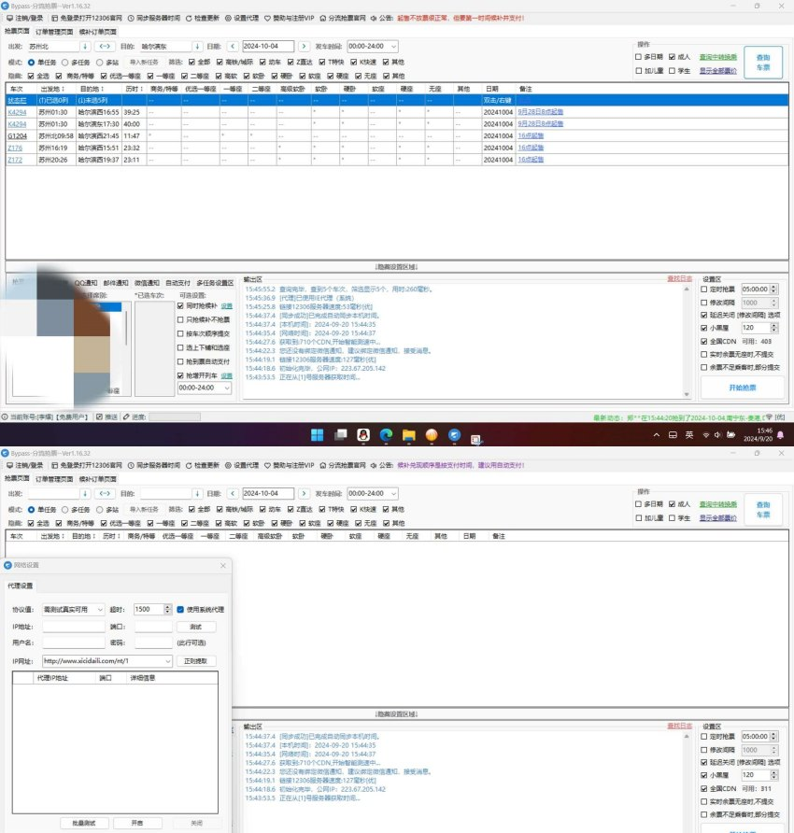Open the Windows Start menu
The image size is (794, 833).
pos(316,435)
